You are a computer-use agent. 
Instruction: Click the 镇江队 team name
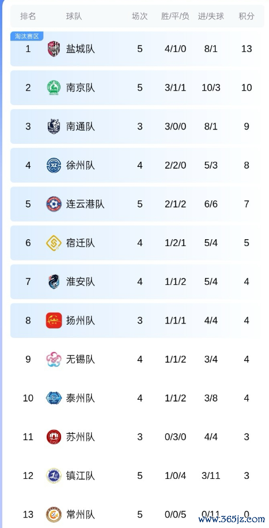tap(80, 476)
